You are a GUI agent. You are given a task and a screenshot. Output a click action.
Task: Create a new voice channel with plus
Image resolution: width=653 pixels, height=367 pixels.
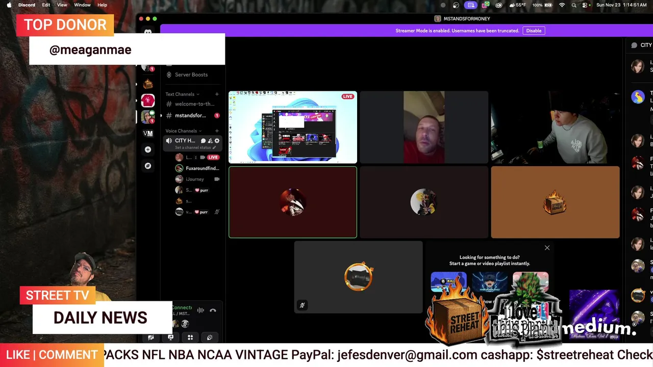click(x=217, y=131)
